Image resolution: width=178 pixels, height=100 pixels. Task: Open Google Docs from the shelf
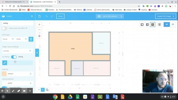click(x=108, y=97)
